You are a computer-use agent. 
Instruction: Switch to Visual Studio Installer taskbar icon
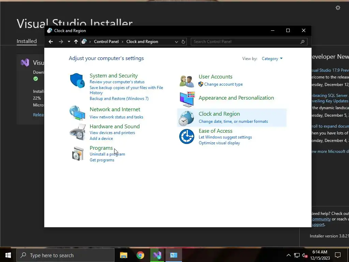[157, 255]
